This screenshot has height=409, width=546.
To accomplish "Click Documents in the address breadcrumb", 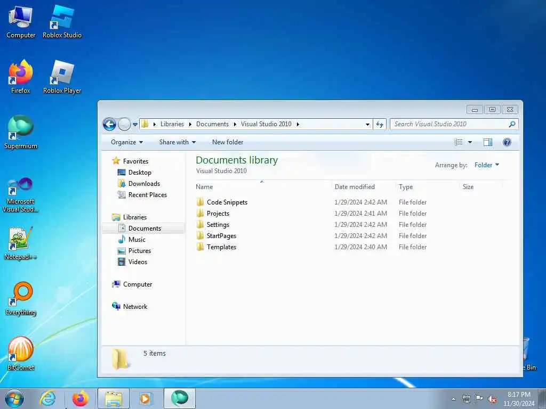I will click(x=212, y=124).
